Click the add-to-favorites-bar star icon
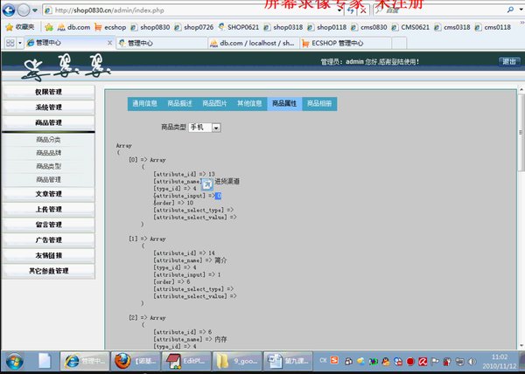The image size is (525, 374). (49, 27)
